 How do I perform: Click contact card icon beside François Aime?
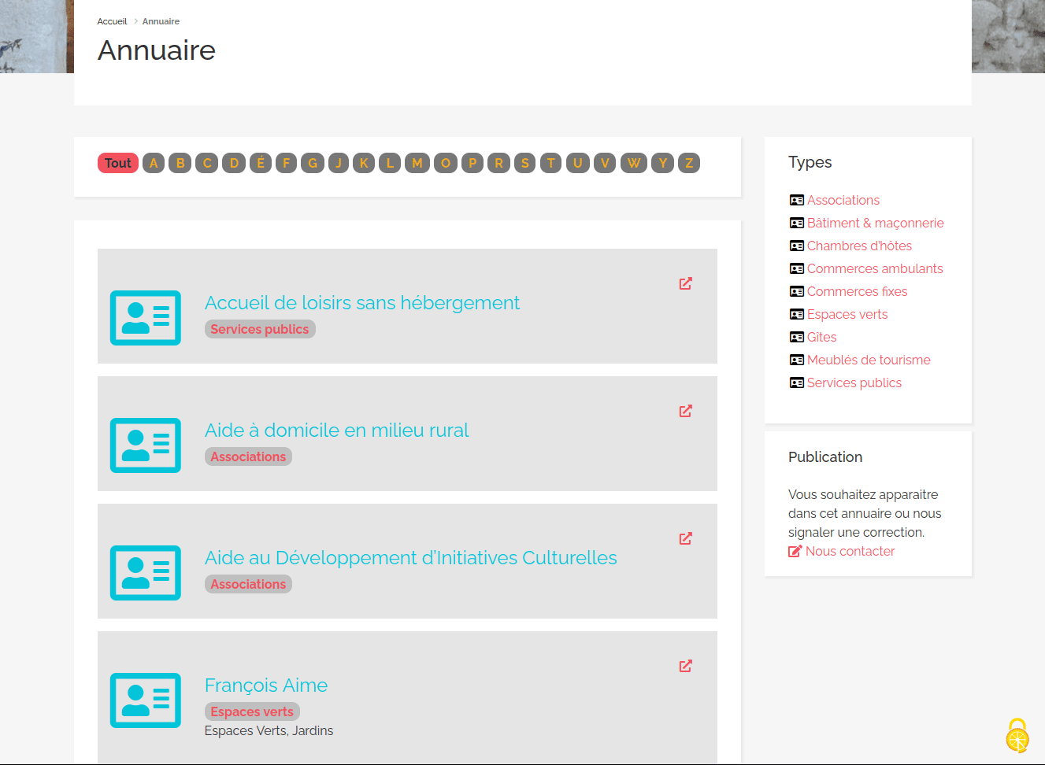(146, 700)
